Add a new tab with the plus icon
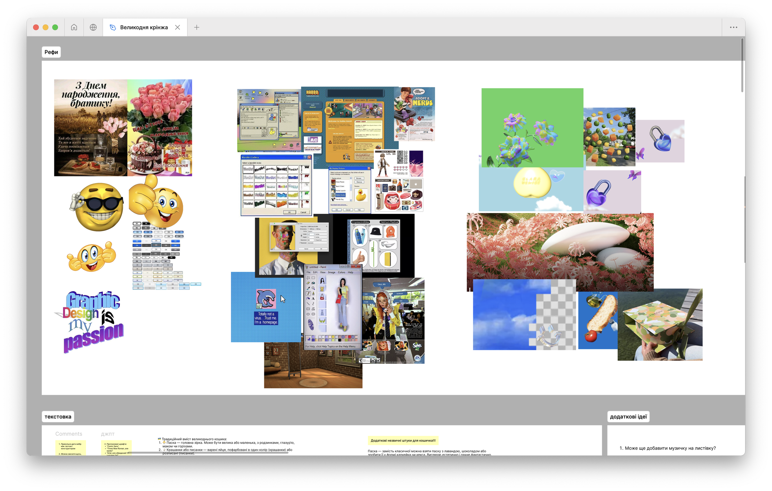The height and width of the screenshot is (491, 772). 197,27
